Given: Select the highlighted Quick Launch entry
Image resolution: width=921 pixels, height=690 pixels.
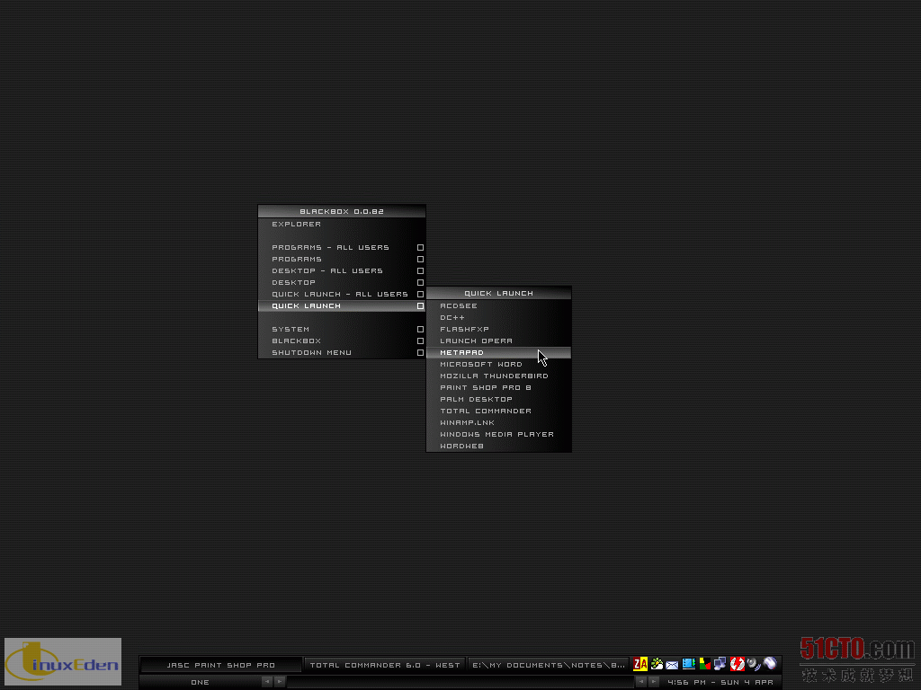Looking at the screenshot, I should (342, 306).
